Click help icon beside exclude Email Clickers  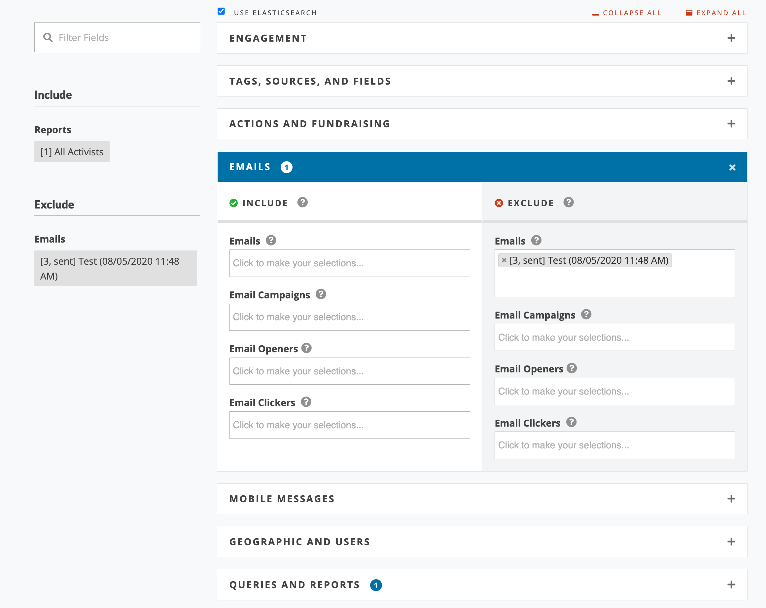coord(571,422)
